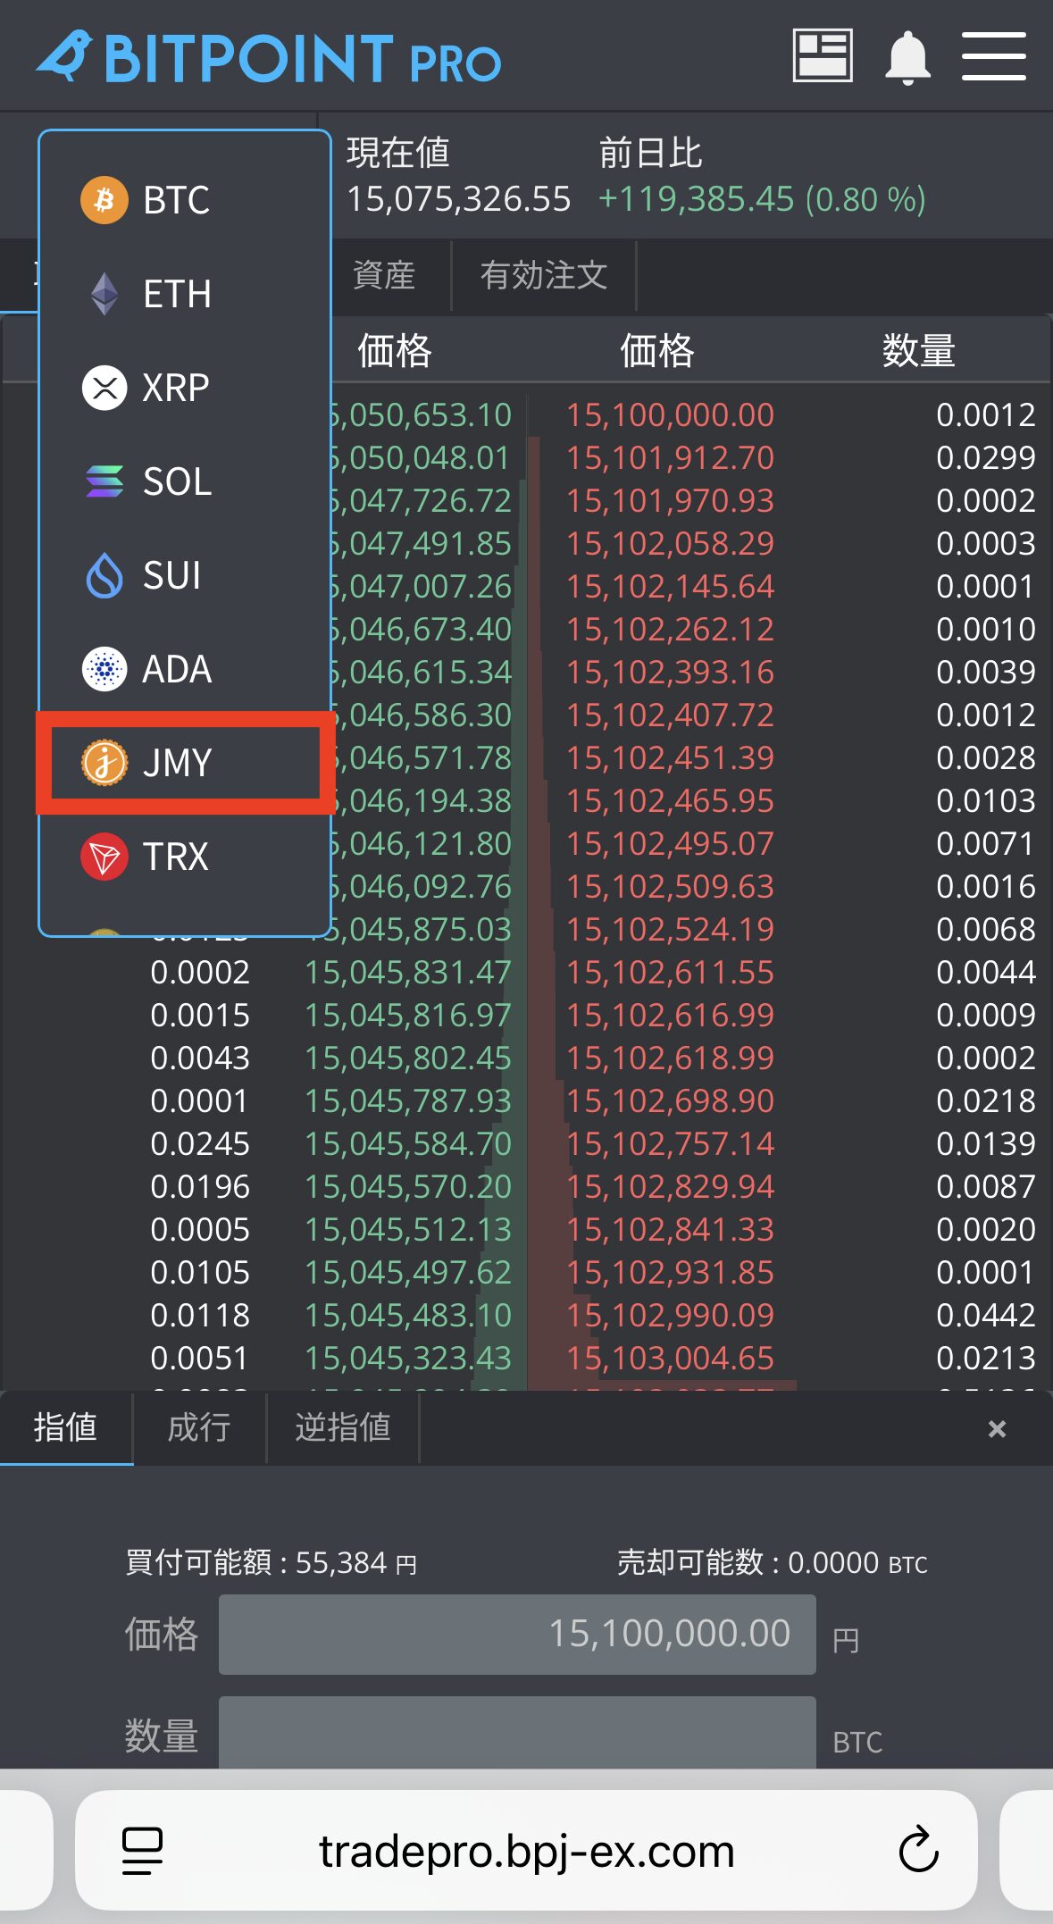Switch to the 資産 tab
1053x1924 pixels.
(385, 275)
